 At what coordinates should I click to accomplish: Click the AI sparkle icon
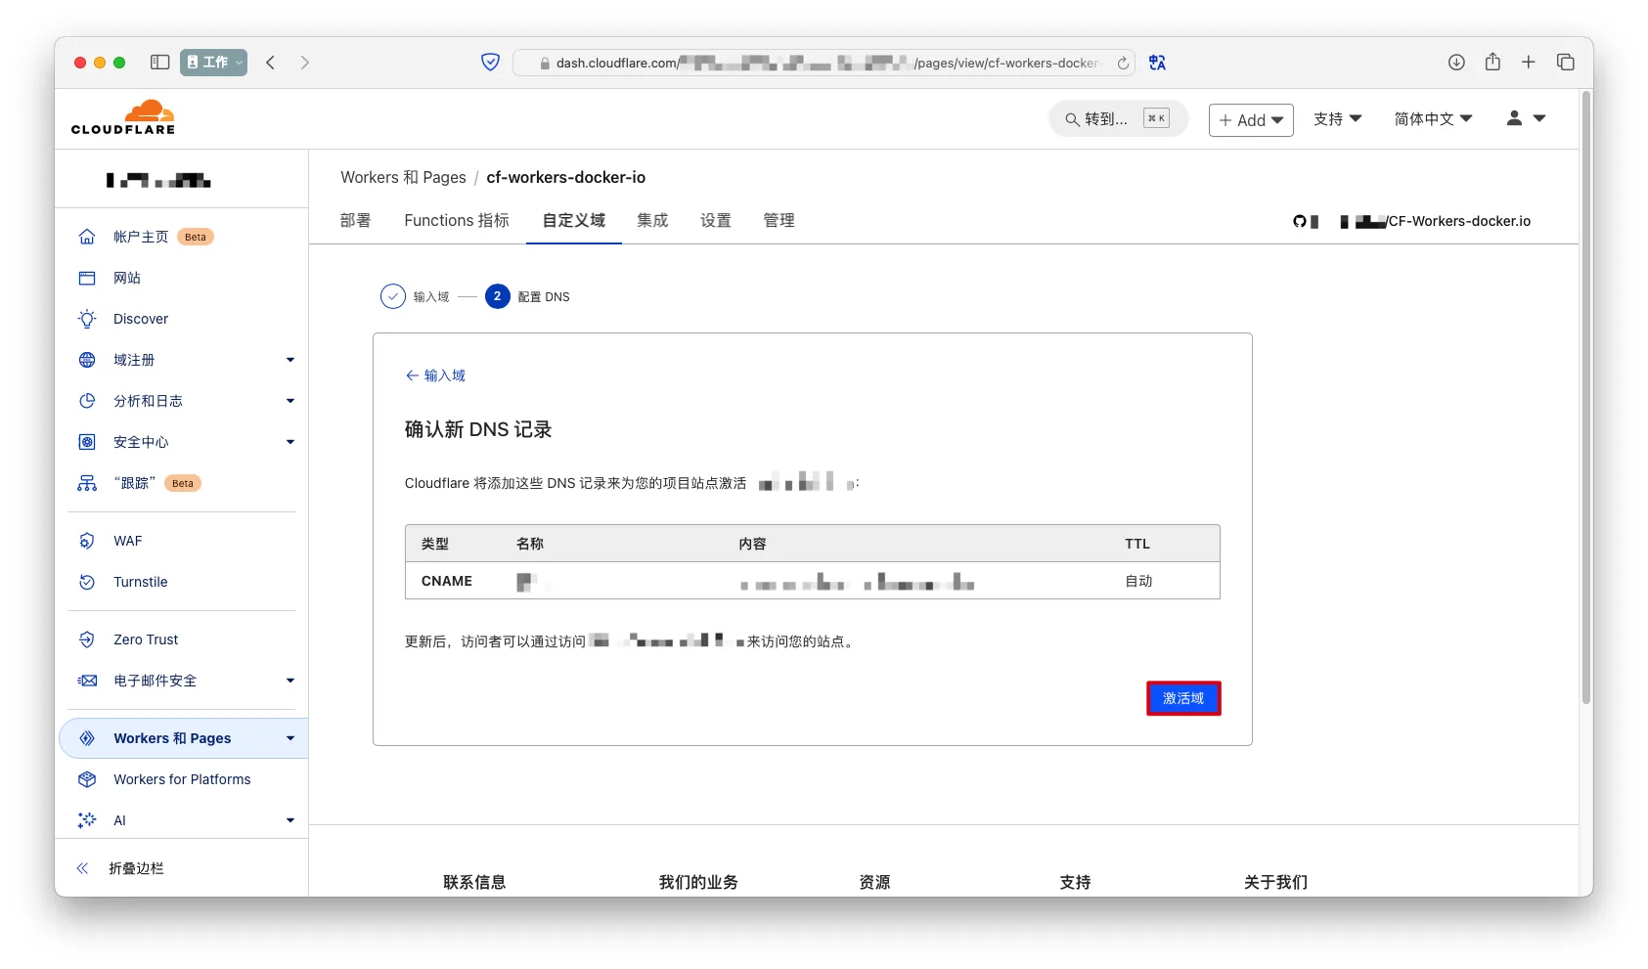pos(87,820)
